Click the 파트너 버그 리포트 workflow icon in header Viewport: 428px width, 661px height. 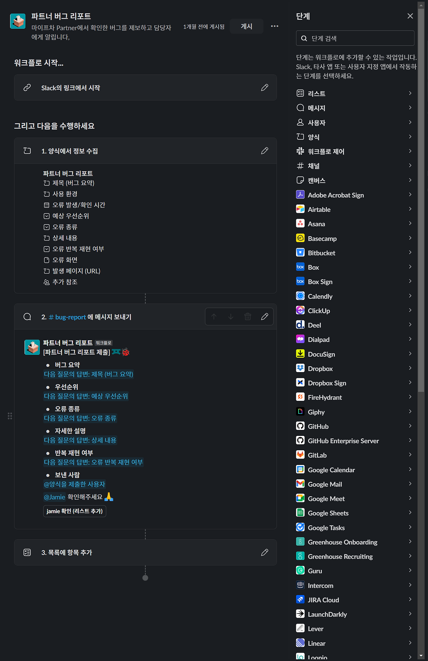[18, 21]
